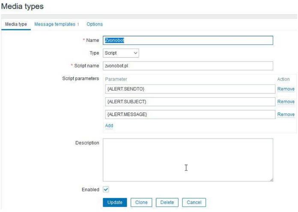Cancel editing the media type
This screenshot has height=212, width=298.
(194, 203)
